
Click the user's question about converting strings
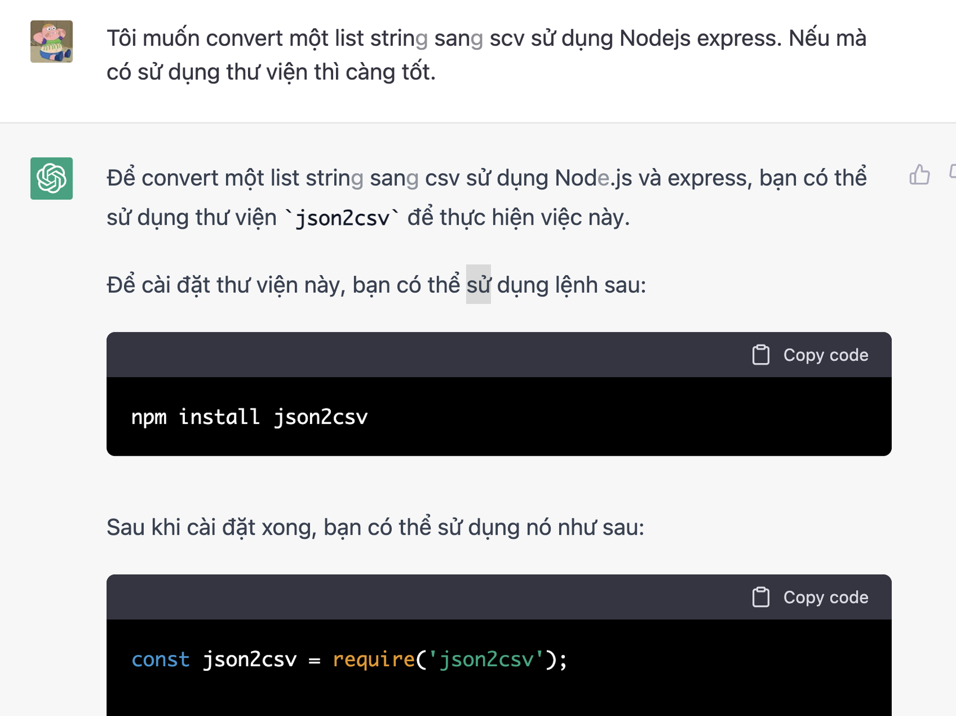[464, 55]
